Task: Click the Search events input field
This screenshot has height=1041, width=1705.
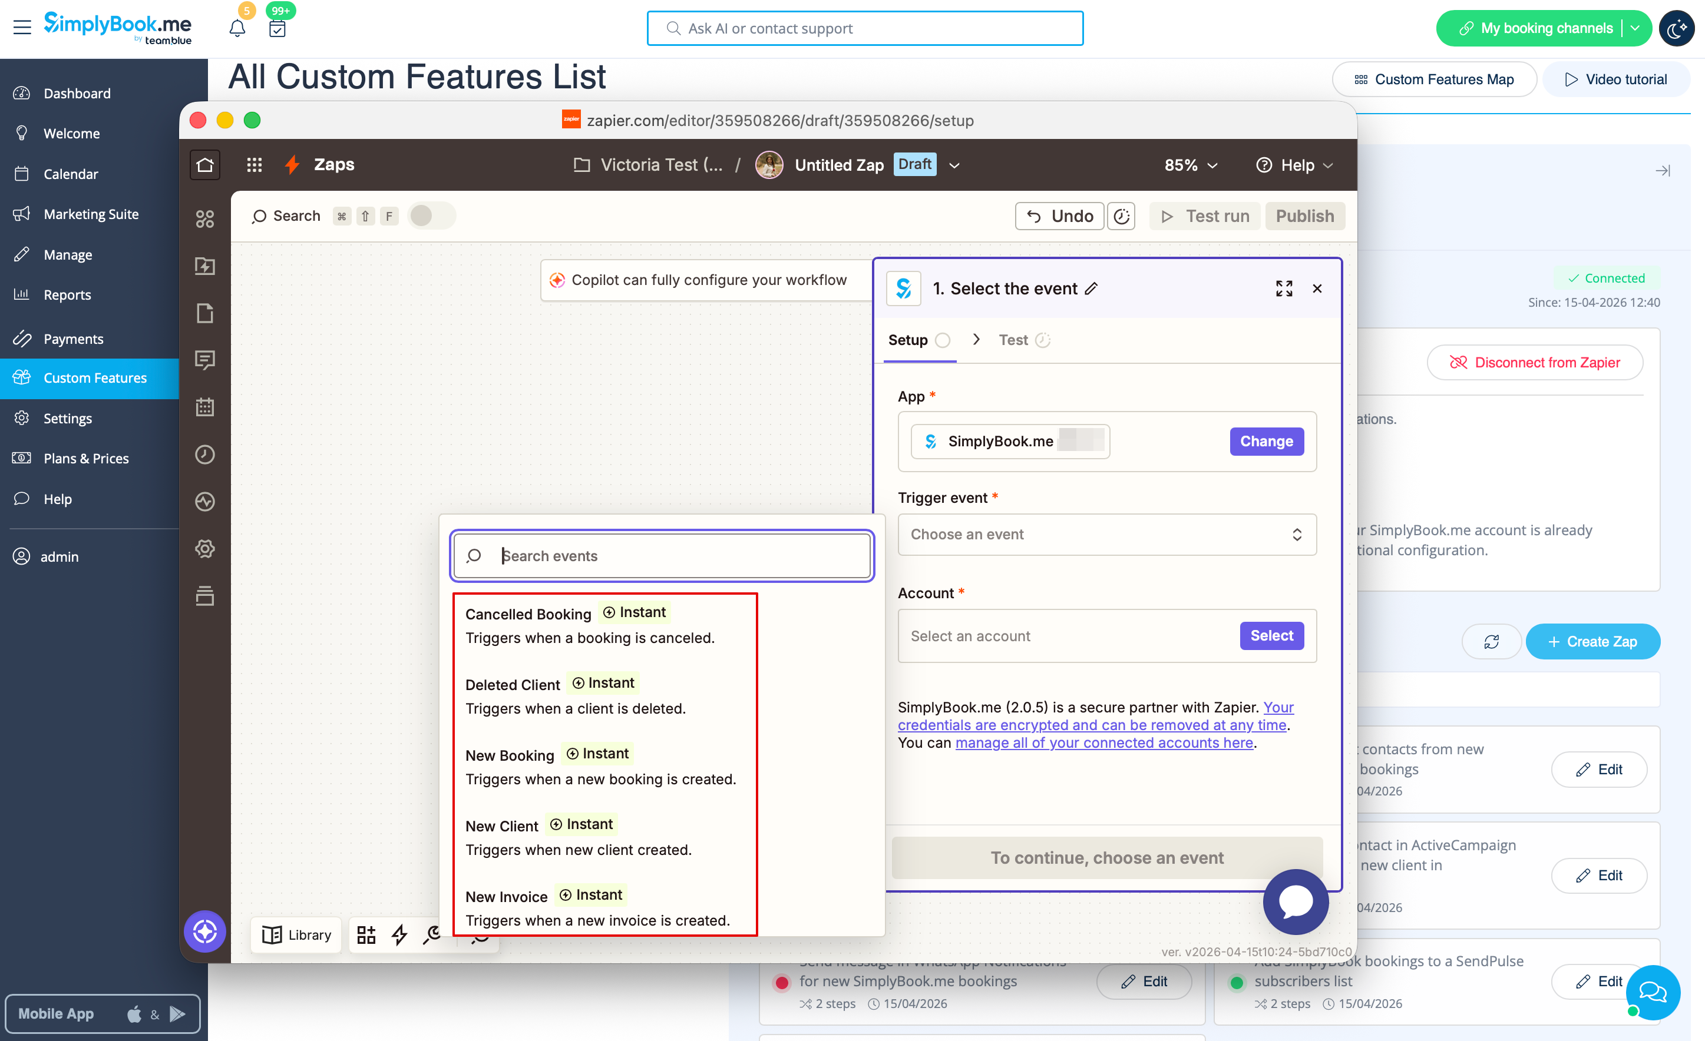Action: point(682,555)
